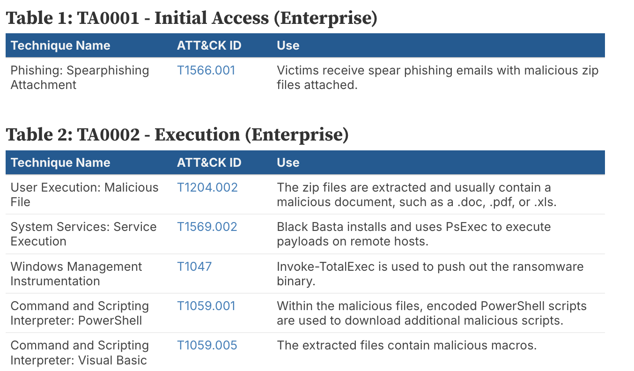This screenshot has width=634, height=371.
Task: Click the Invoke-TotalExec description text
Action: click(430, 274)
